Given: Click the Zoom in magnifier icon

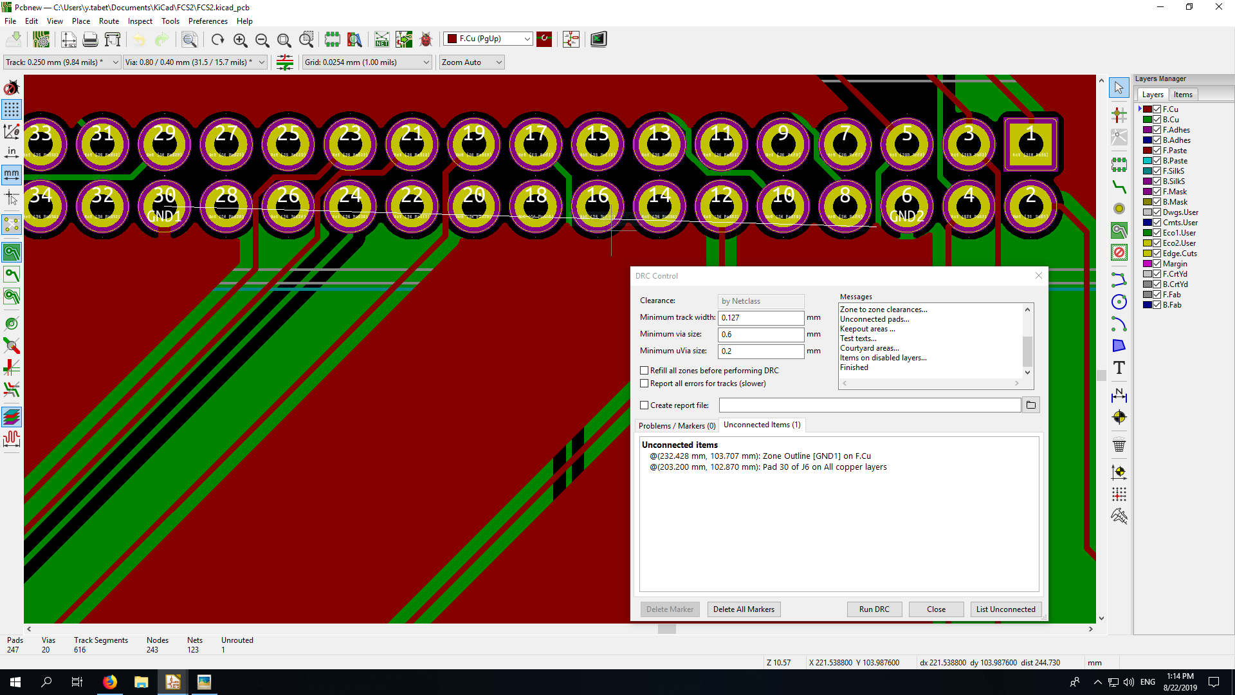Looking at the screenshot, I should 240,39.
